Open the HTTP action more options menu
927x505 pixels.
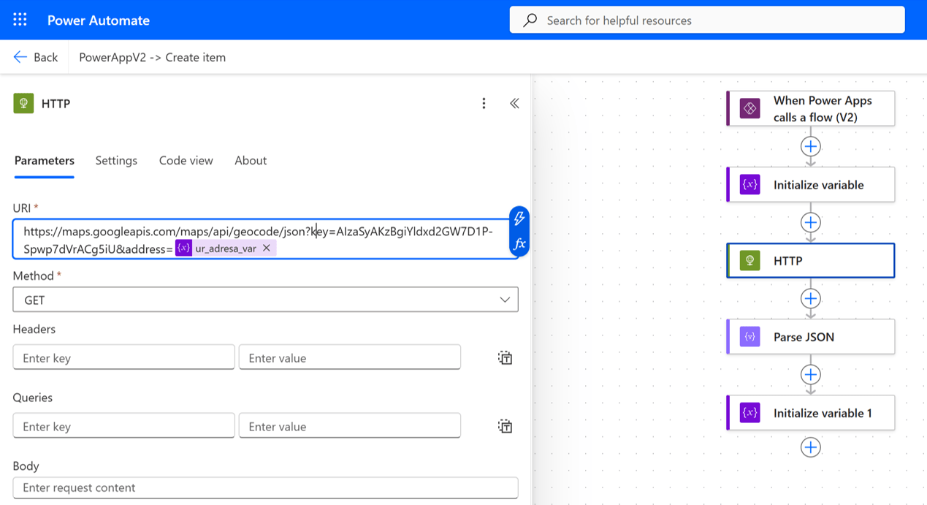coord(484,104)
